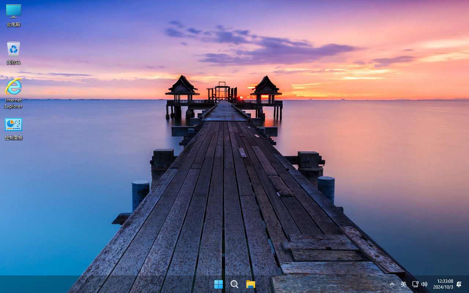Open network settings via the tray network icon
Viewport: 469px width, 293px height.
[415, 284]
